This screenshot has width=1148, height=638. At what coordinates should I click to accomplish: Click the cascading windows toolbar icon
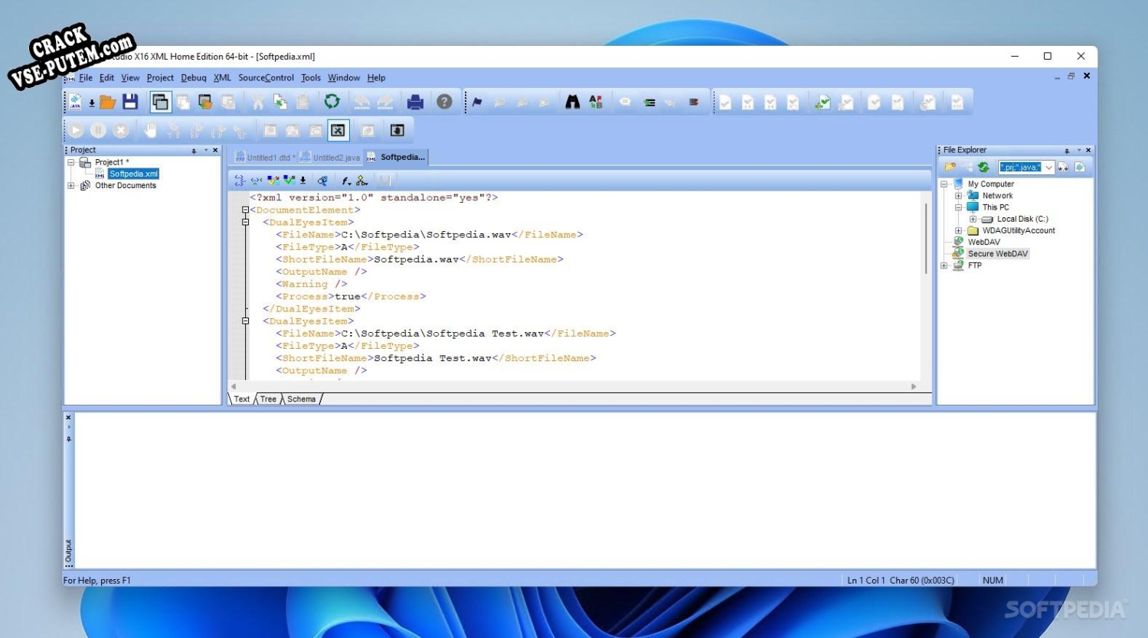click(x=160, y=102)
